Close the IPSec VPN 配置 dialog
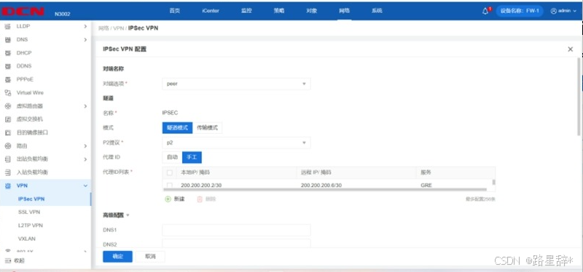Image resolution: width=583 pixels, height=272 pixels. 571,49
